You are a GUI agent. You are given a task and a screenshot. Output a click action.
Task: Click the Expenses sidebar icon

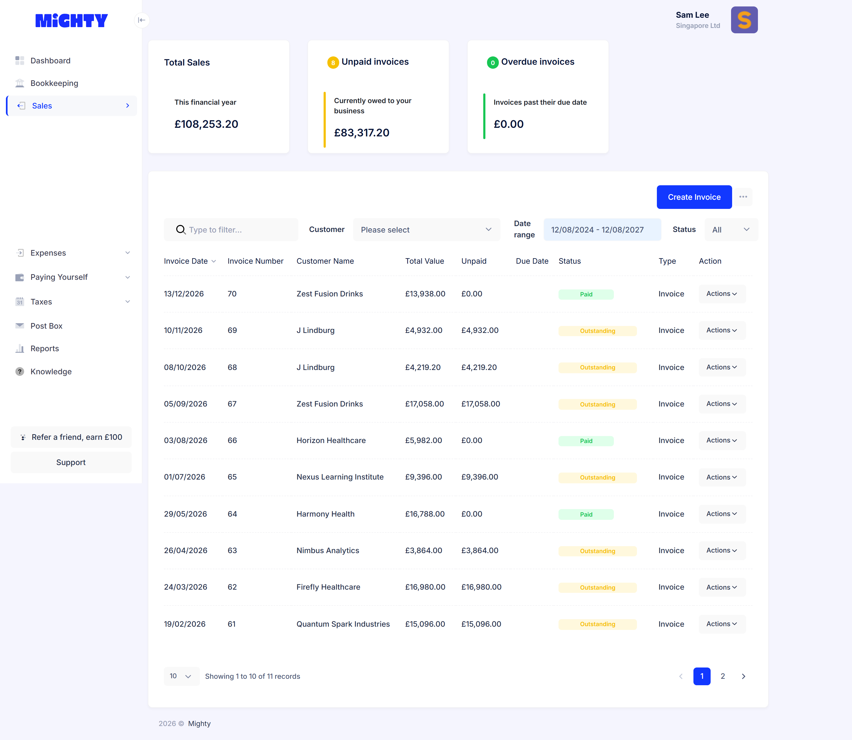(20, 253)
